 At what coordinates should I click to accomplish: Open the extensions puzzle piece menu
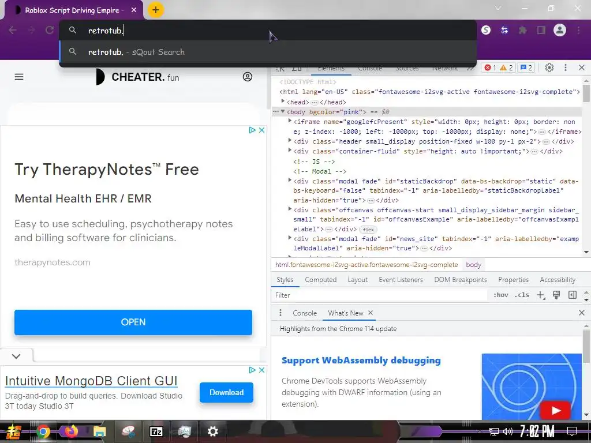click(522, 30)
